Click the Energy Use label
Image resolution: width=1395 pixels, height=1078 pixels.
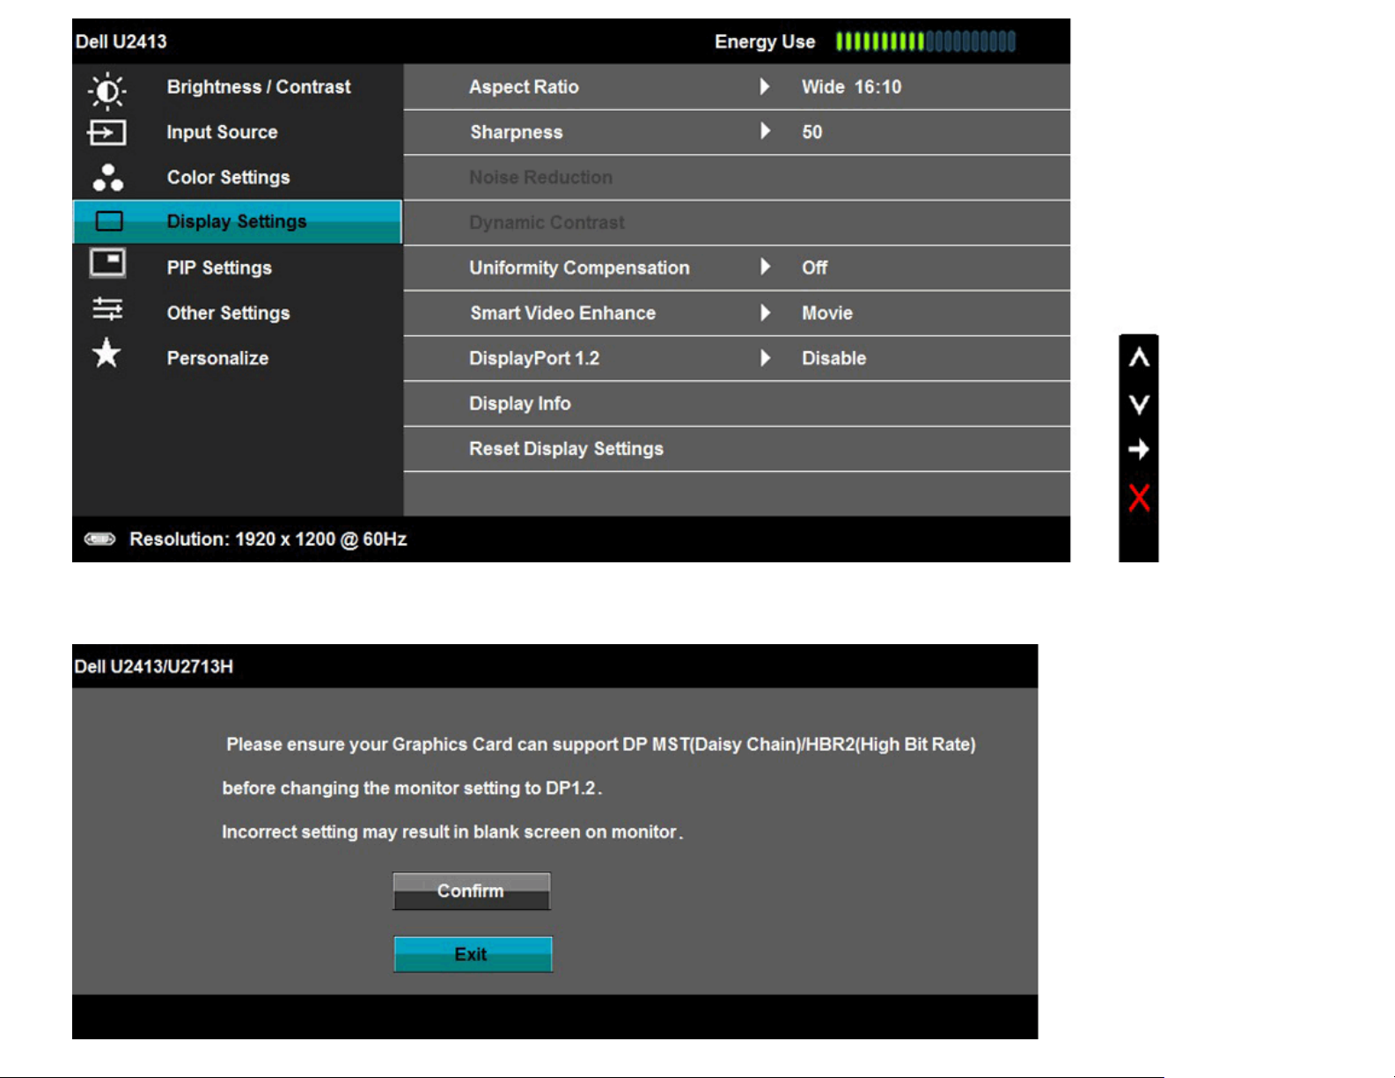click(765, 41)
